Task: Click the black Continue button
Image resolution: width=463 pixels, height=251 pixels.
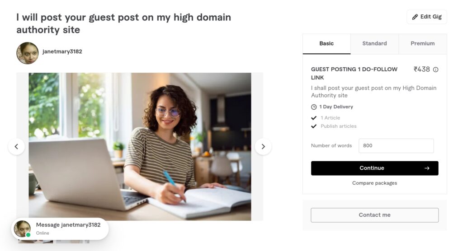Action: click(x=375, y=168)
